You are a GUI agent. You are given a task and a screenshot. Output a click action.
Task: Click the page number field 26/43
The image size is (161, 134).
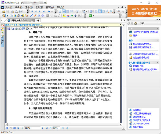click(x=32, y=128)
